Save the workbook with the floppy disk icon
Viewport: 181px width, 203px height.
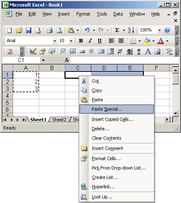coord(29,30)
